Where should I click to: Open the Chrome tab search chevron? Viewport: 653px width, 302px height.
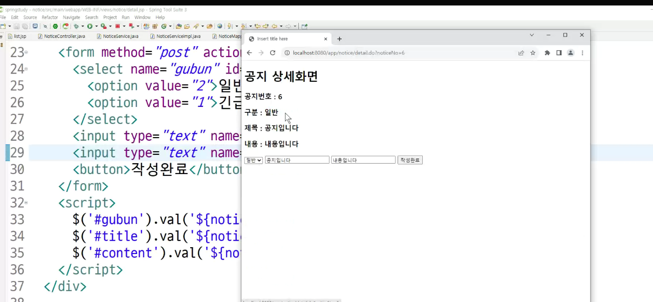pyautogui.click(x=532, y=35)
